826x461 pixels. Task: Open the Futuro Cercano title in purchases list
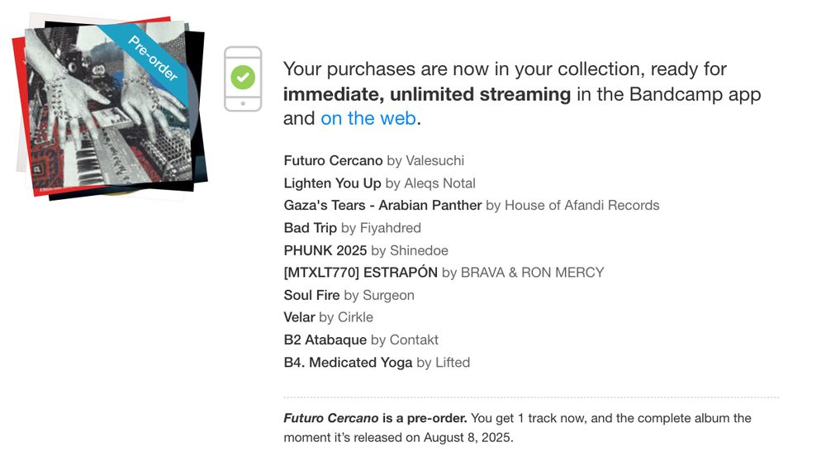pos(333,160)
